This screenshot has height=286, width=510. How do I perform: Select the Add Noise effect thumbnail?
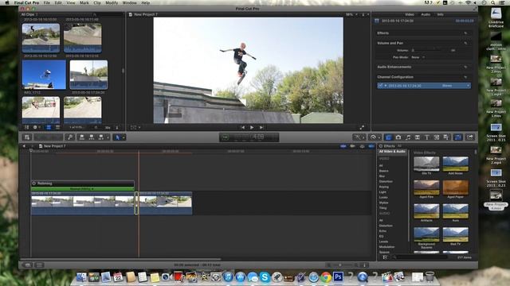click(x=455, y=164)
